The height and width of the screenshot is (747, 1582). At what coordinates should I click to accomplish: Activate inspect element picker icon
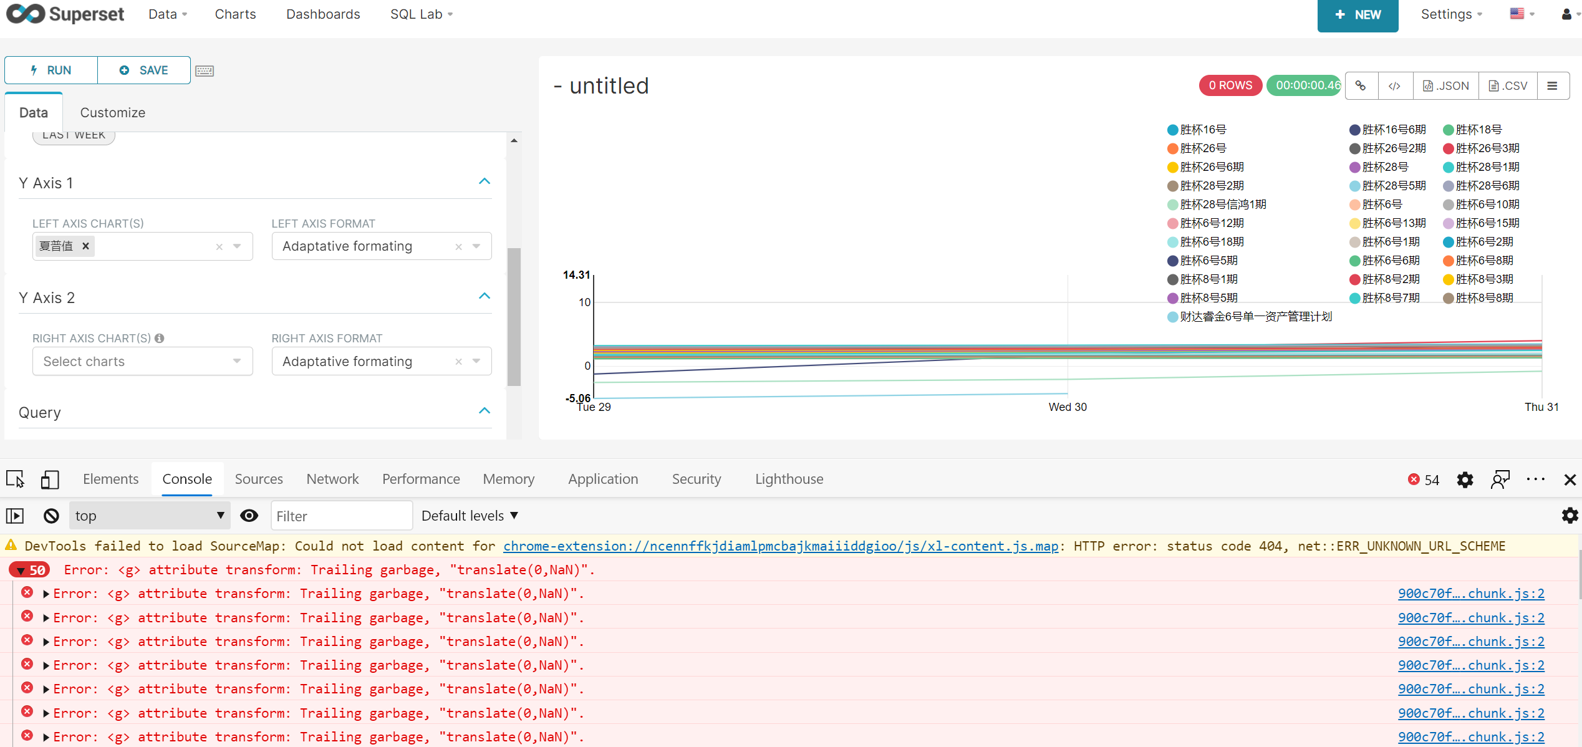16,480
